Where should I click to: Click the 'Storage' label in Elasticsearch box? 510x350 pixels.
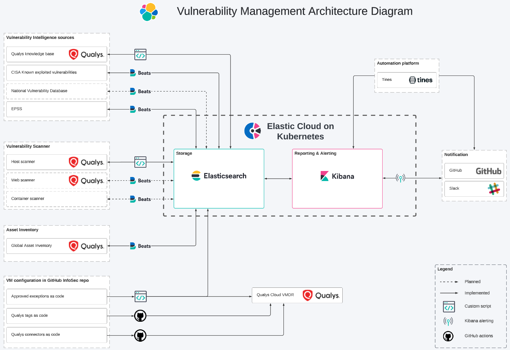(184, 153)
